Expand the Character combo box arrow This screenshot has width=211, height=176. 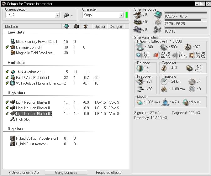121,15
